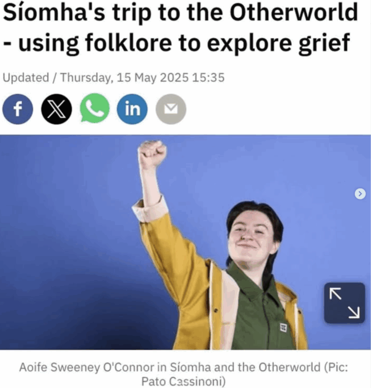The height and width of the screenshot is (388, 371).
Task: Click the Pato Cassinoni photo credit
Action: [x=183, y=381]
